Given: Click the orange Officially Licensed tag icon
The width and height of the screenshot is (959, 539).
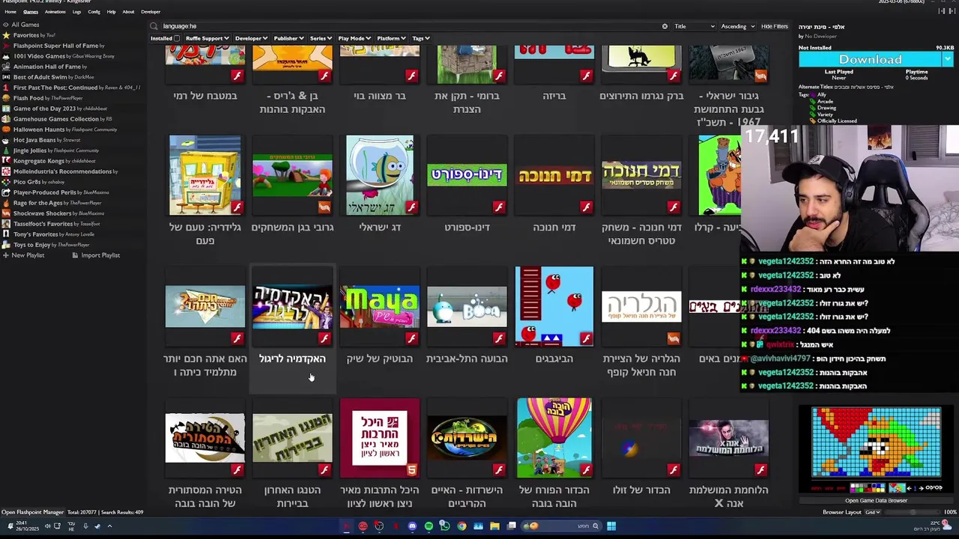Looking at the screenshot, I should point(813,121).
